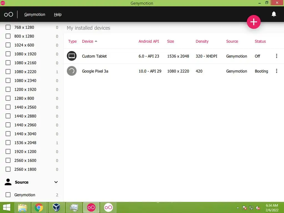This screenshot has height=213, width=284.
Task: Toggle Device column sort arrow
Action: click(96, 41)
